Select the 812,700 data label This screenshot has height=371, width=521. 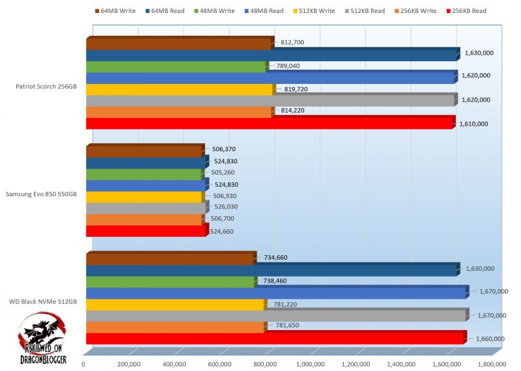[x=292, y=42]
